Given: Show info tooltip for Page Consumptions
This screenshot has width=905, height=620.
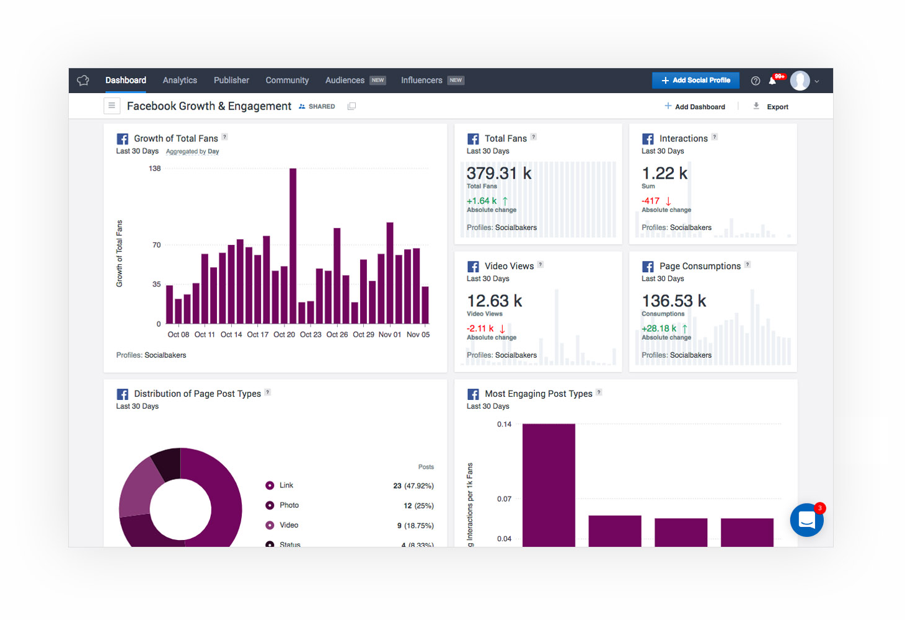Looking at the screenshot, I should click(748, 265).
